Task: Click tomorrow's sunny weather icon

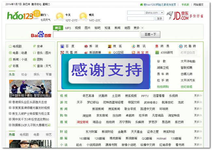Action: (83, 17)
